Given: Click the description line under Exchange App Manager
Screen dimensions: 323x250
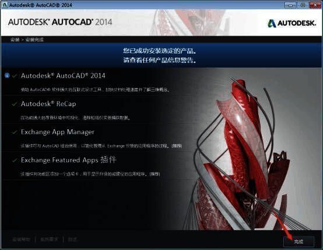Looking at the screenshot, I should pos(101,146).
